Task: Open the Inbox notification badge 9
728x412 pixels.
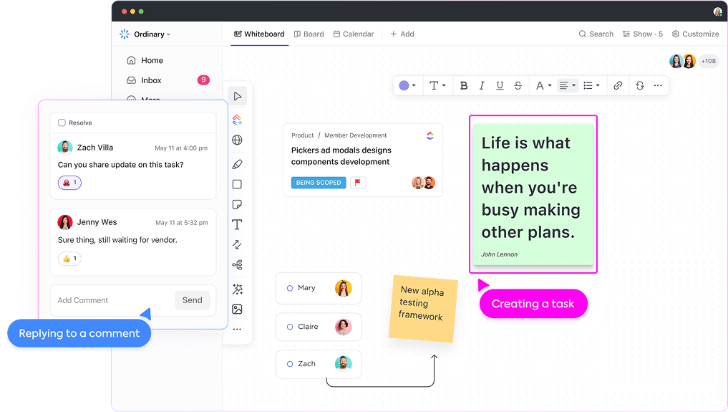Action: [x=203, y=80]
